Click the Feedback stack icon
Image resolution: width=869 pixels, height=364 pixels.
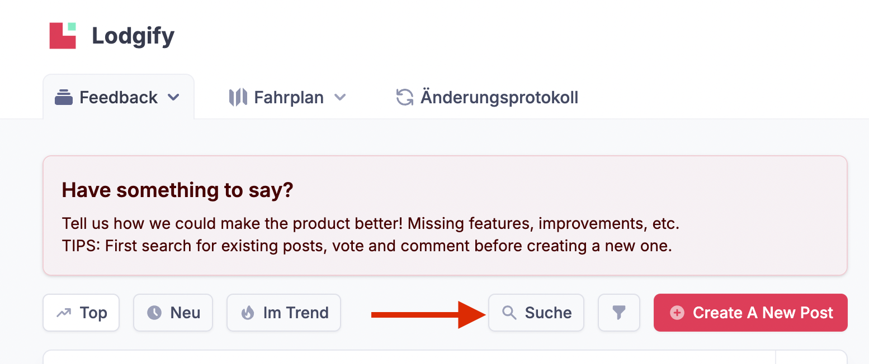click(64, 98)
